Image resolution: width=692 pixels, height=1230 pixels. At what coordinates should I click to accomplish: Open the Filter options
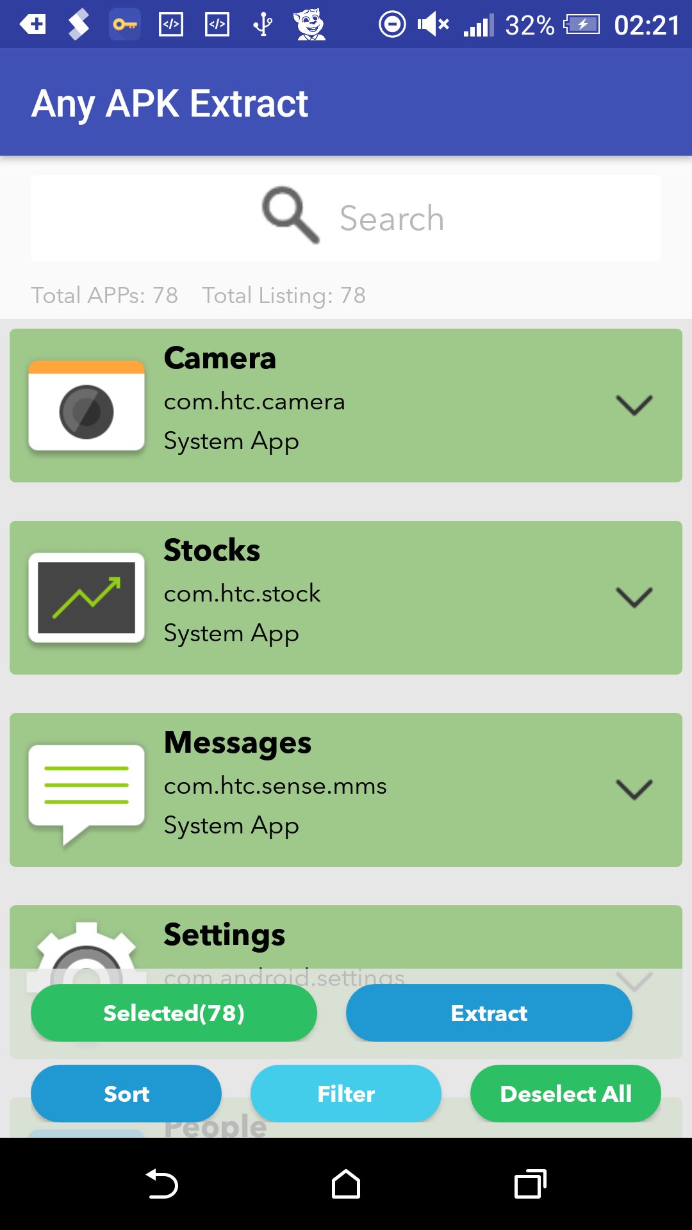pos(346,1094)
